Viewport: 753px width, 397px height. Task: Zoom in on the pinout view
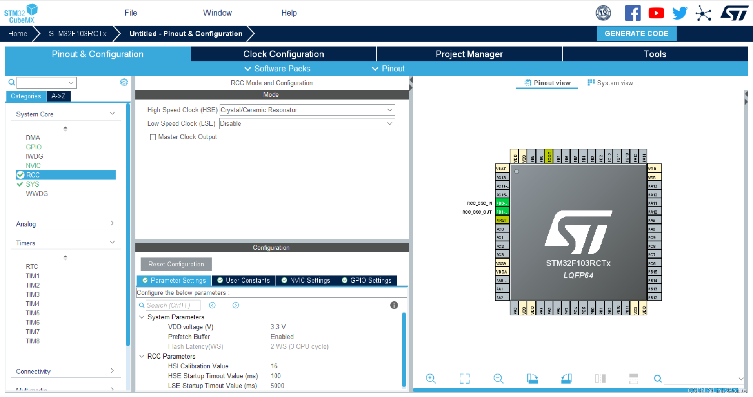[431, 379]
